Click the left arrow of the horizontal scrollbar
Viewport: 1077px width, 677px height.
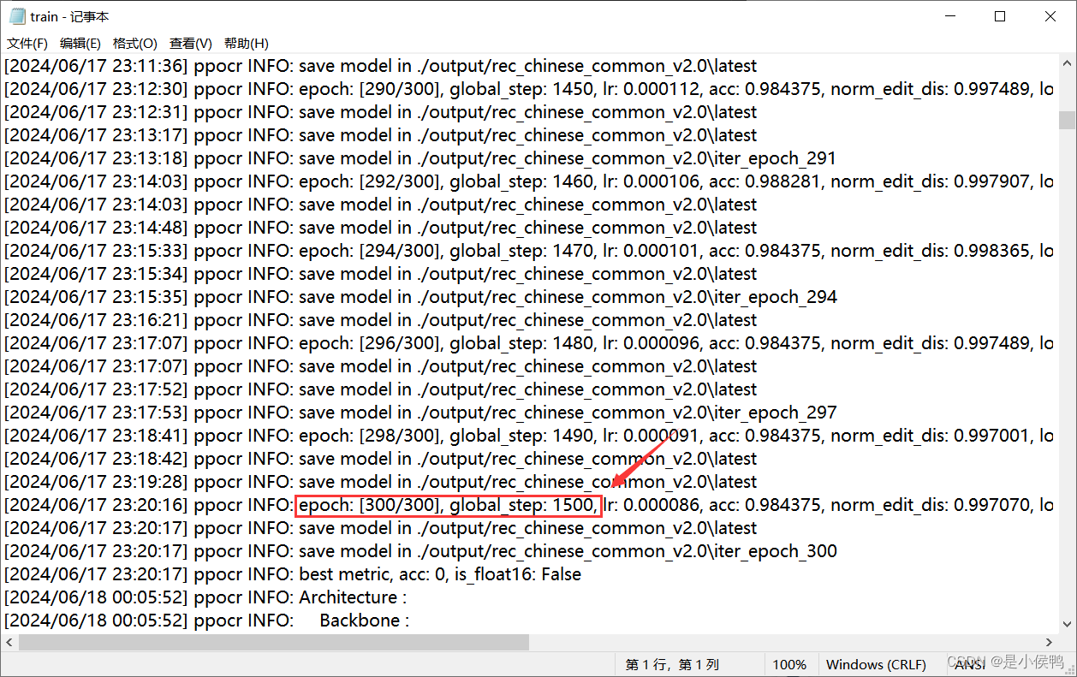9,642
